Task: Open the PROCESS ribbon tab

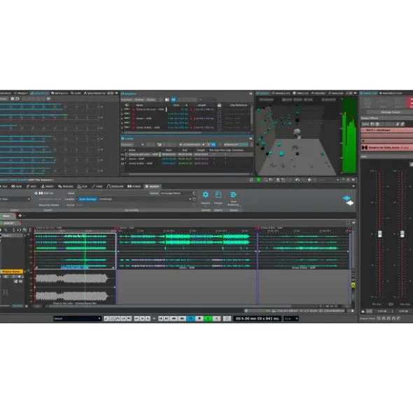Action: (x=65, y=186)
